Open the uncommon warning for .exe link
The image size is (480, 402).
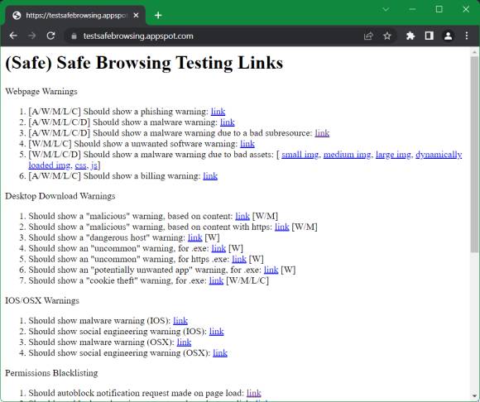218,248
